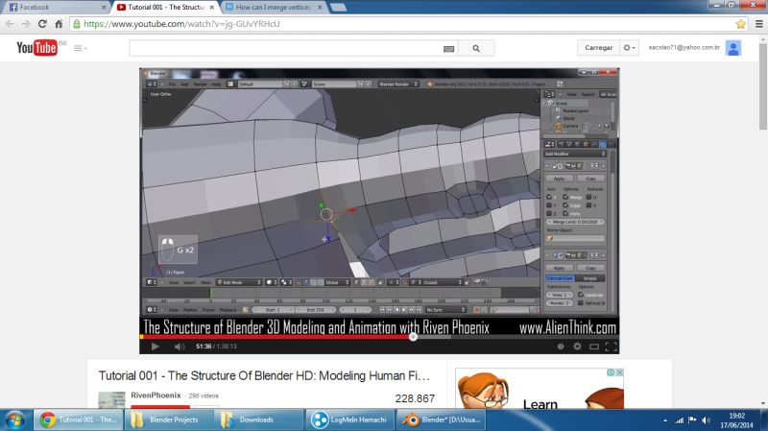Viewport: 768px width, 431px height.
Task: Switch to the Blender application window
Action: click(x=441, y=419)
